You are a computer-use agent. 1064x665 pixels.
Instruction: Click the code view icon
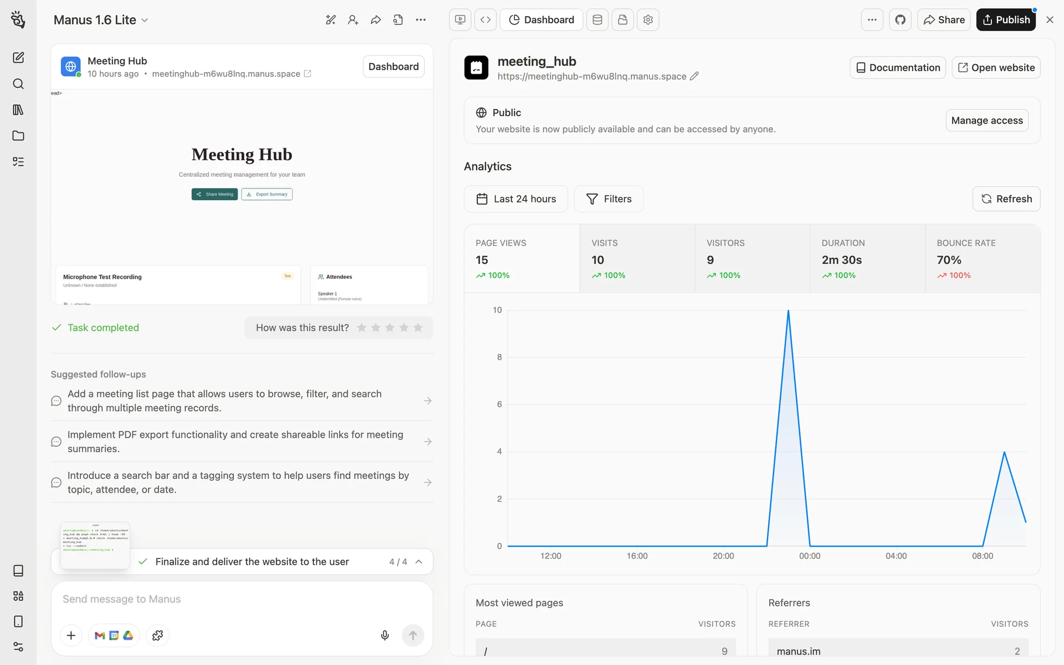(x=485, y=20)
